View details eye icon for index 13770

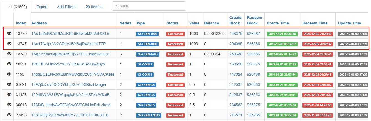9,33
